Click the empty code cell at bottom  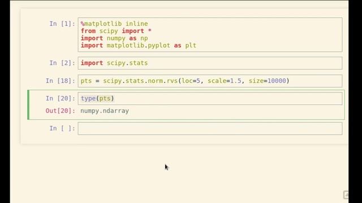point(210,129)
